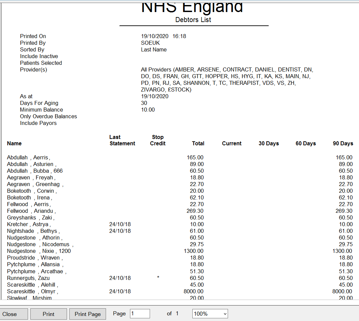Click Fellwood Ariandu's 269.30 total amount
This screenshot has width=359, height=321.
tap(195, 211)
